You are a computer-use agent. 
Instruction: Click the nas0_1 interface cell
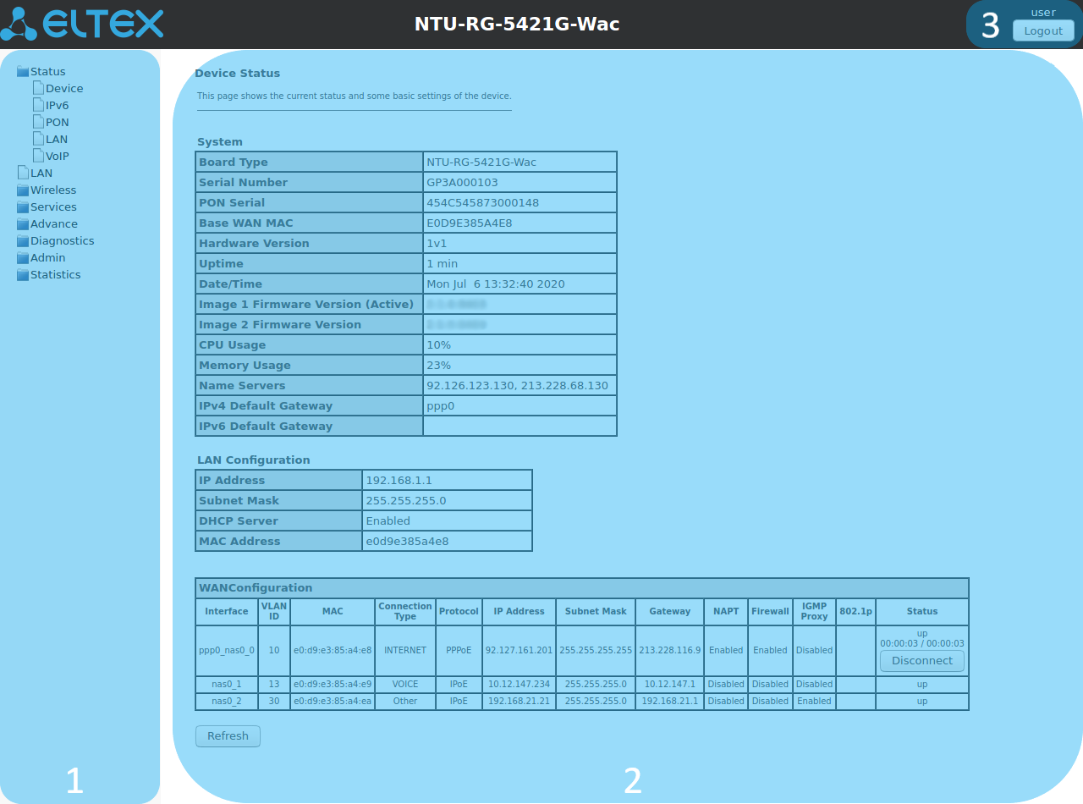(227, 685)
